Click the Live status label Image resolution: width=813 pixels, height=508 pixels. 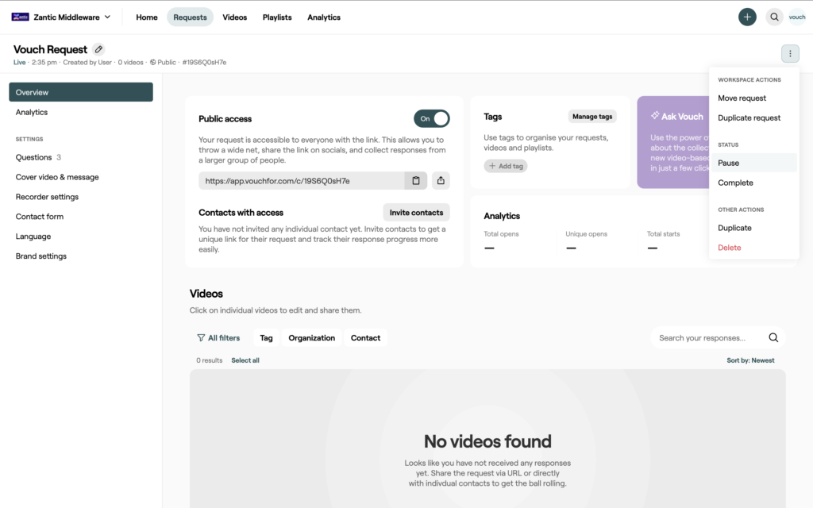20,62
